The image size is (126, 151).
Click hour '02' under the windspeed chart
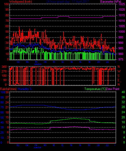(18, 62)
